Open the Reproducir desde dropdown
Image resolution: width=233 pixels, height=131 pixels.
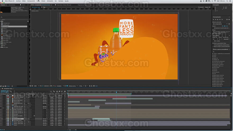pos(221,35)
